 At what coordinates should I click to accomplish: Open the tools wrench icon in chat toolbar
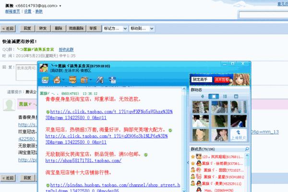pyautogui.click(x=100, y=80)
